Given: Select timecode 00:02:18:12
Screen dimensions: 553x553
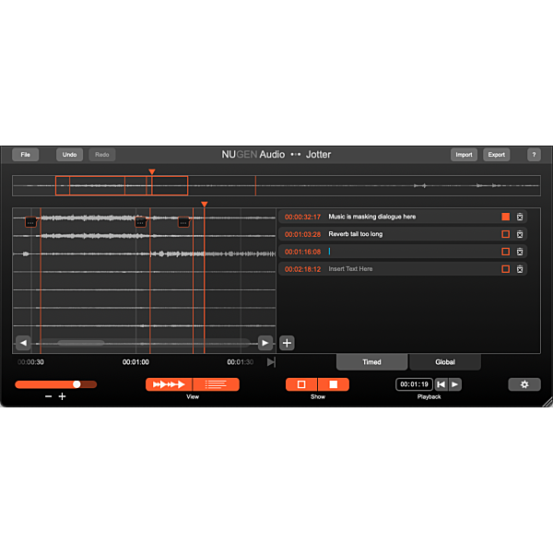Looking at the screenshot, I should tap(302, 269).
